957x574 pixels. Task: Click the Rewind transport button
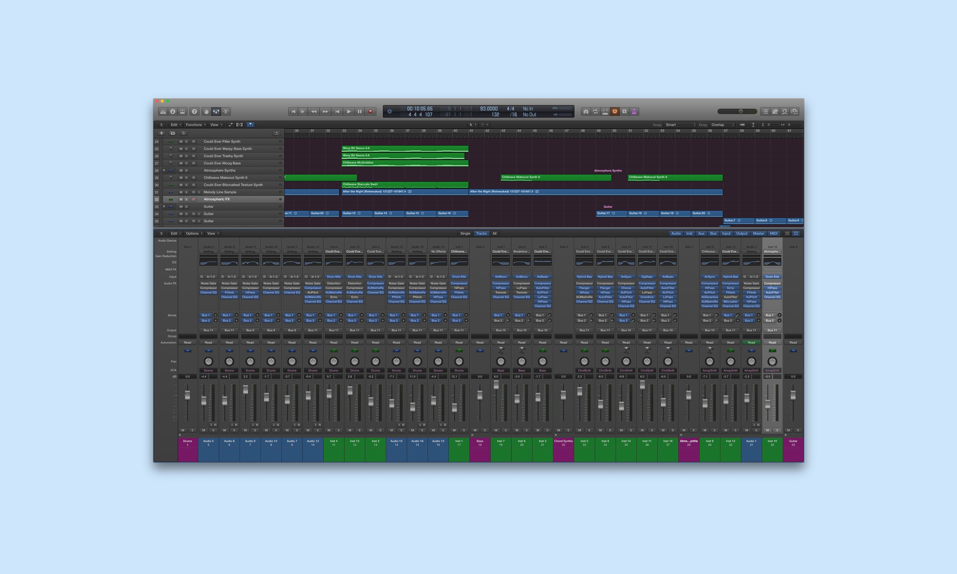point(314,111)
